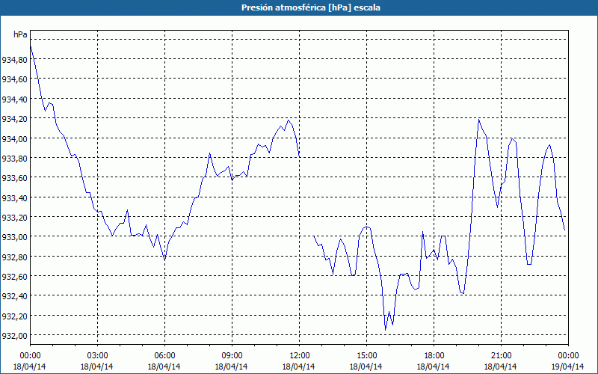This screenshot has height=374, width=598.
Task: Select the 18:00 time label
Action: (x=434, y=356)
